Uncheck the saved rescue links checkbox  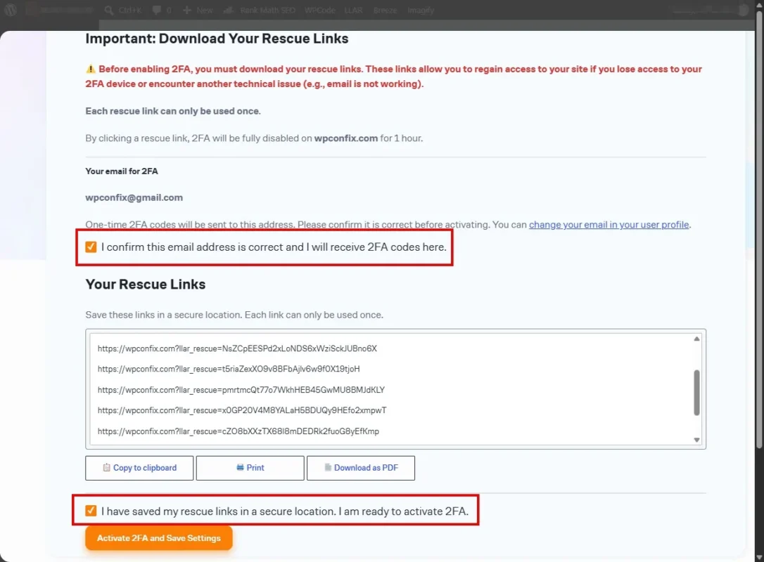[91, 511]
